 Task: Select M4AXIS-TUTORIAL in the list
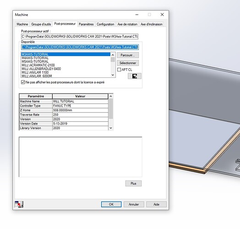click(65, 58)
